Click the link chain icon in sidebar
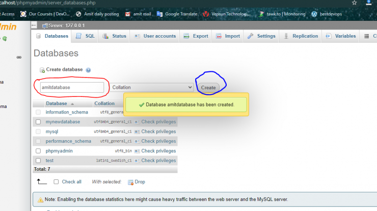The height and width of the screenshot is (211, 377). (19, 57)
